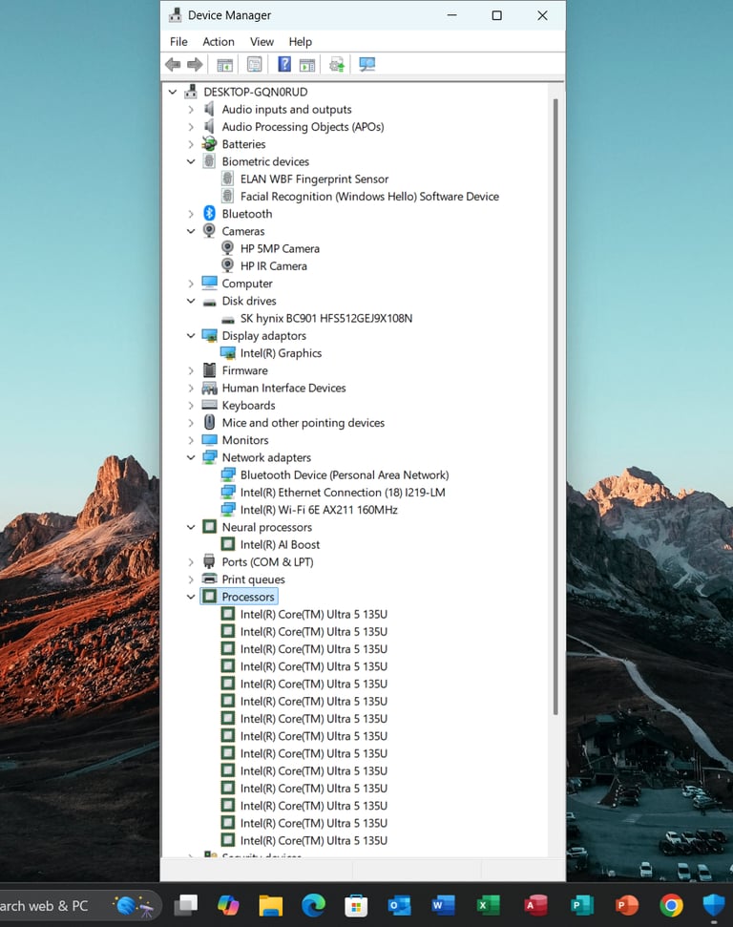Viewport: 733px width, 927px height.
Task: Select the HP IR Camera device
Action: click(274, 266)
